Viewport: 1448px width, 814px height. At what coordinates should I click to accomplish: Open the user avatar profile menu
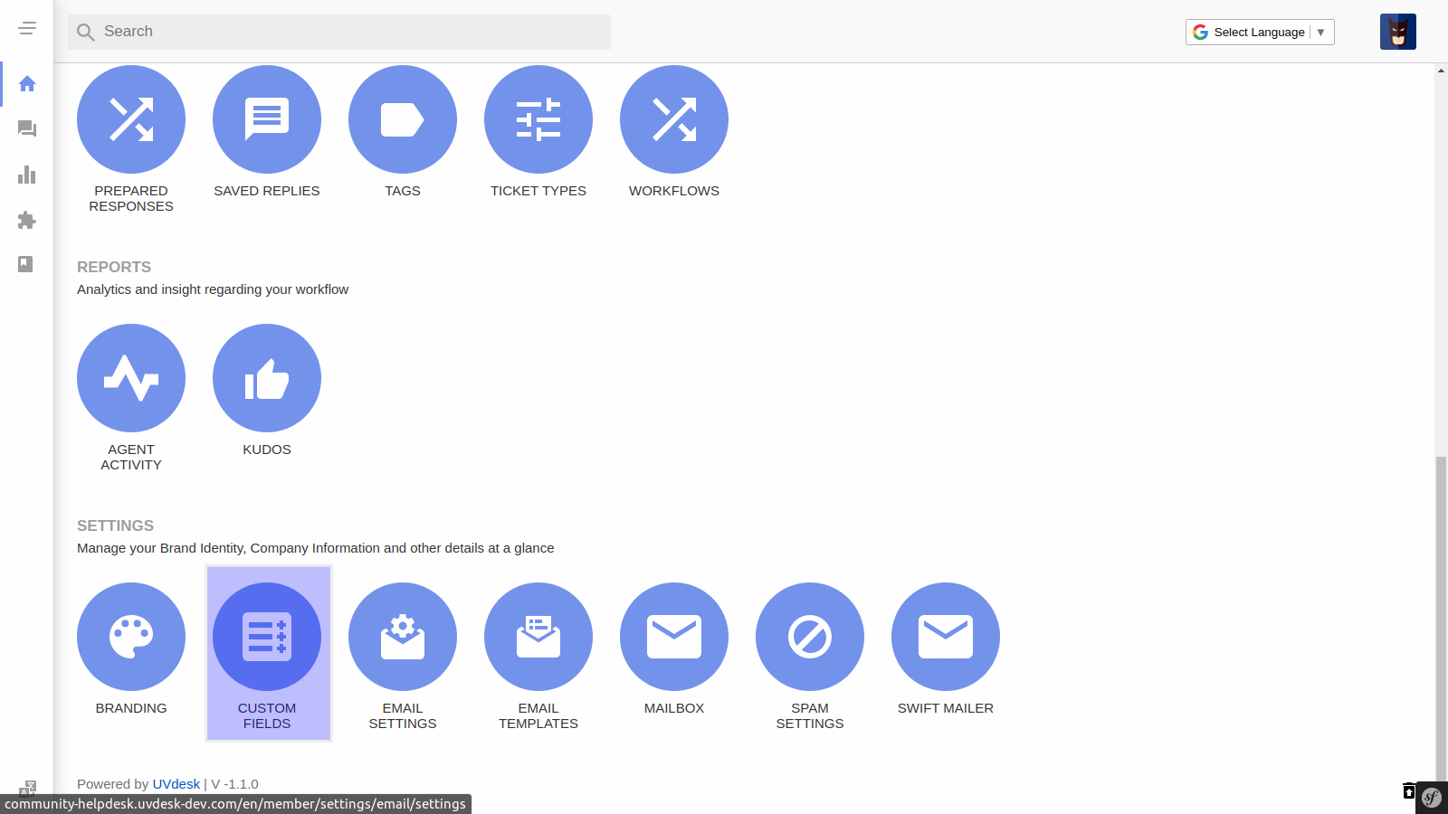click(x=1397, y=33)
